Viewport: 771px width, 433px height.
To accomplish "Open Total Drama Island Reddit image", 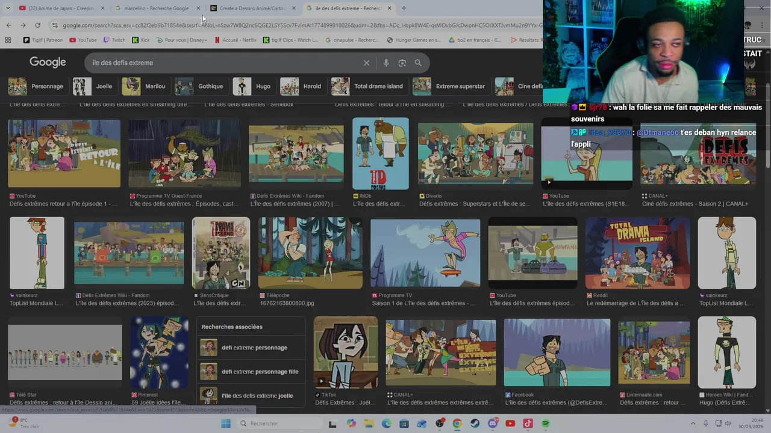I will pos(638,253).
